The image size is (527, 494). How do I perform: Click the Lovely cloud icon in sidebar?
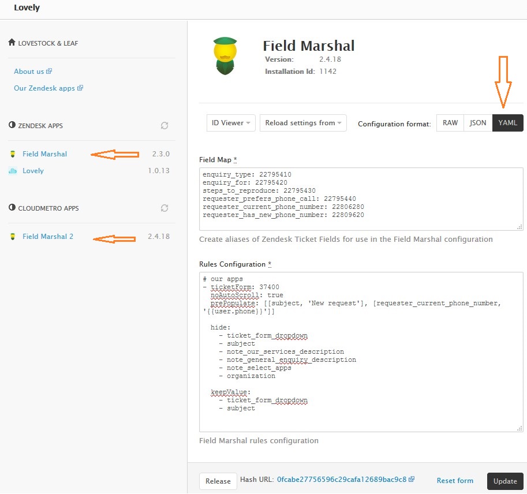click(13, 171)
